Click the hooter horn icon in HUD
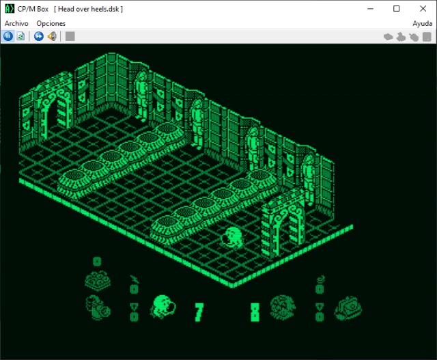437x360 pixels. [98, 307]
